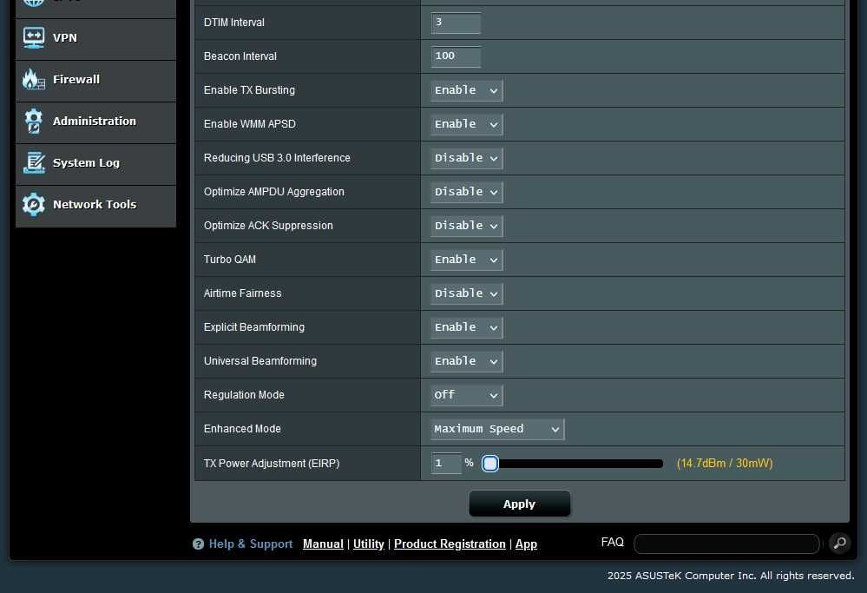Open the Firewall sidebar section
The image size is (867, 593).
pos(95,80)
